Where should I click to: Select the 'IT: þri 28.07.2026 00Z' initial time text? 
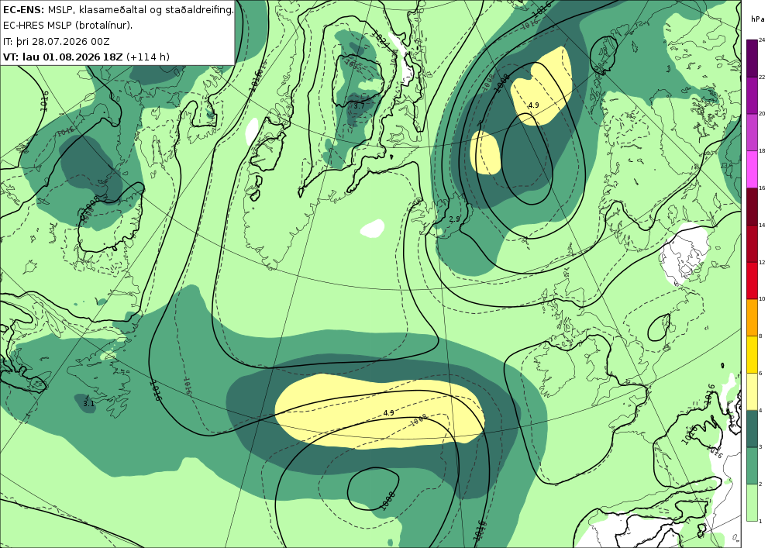coord(57,42)
